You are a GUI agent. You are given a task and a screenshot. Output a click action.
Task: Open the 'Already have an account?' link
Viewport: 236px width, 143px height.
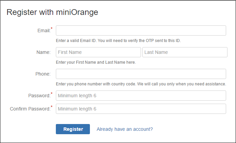[x=125, y=129]
